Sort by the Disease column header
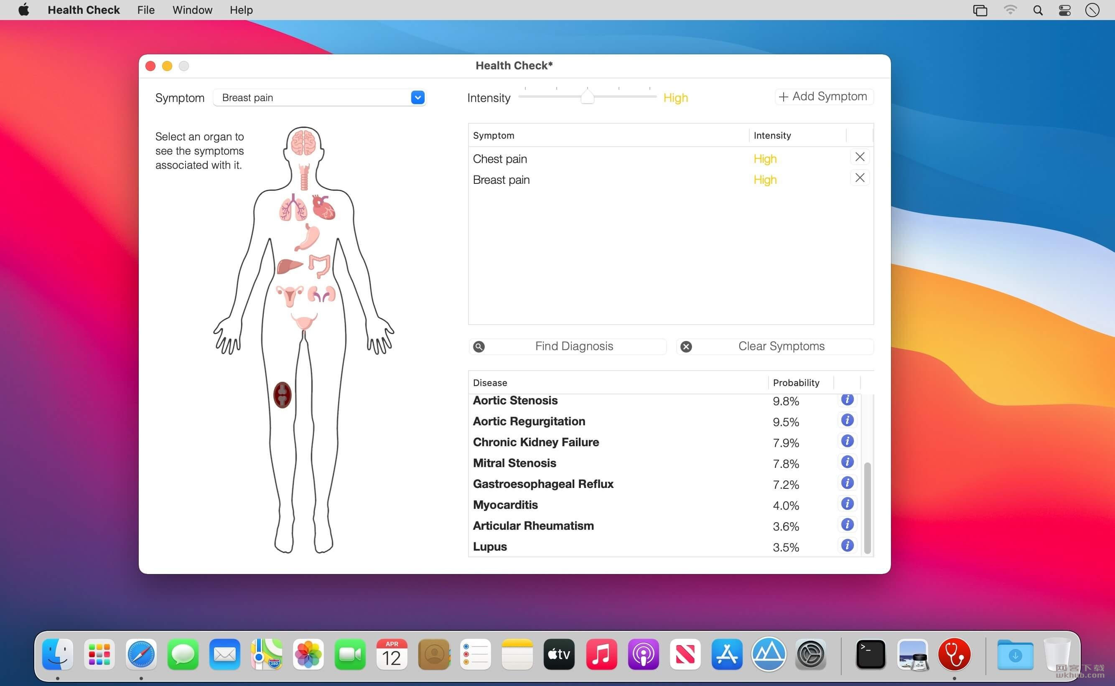This screenshot has width=1115, height=686. (x=618, y=382)
